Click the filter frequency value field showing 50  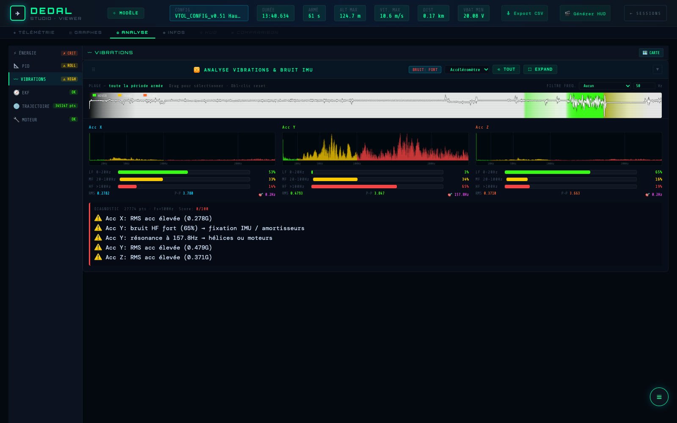point(644,86)
